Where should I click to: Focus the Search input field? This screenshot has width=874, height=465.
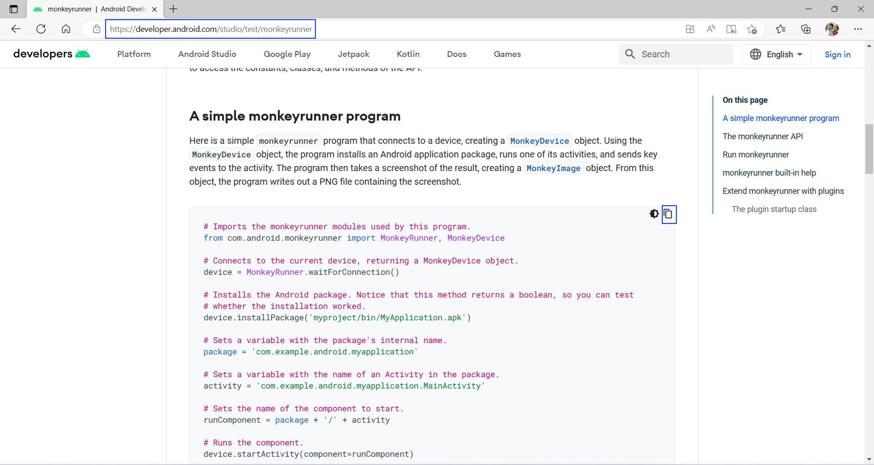pyautogui.click(x=676, y=54)
